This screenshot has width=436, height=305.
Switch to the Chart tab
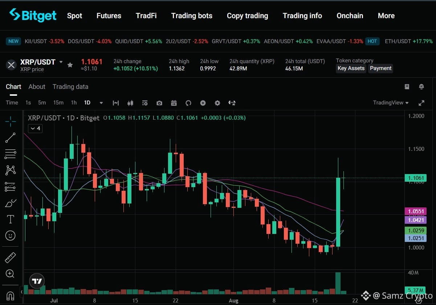coord(13,87)
